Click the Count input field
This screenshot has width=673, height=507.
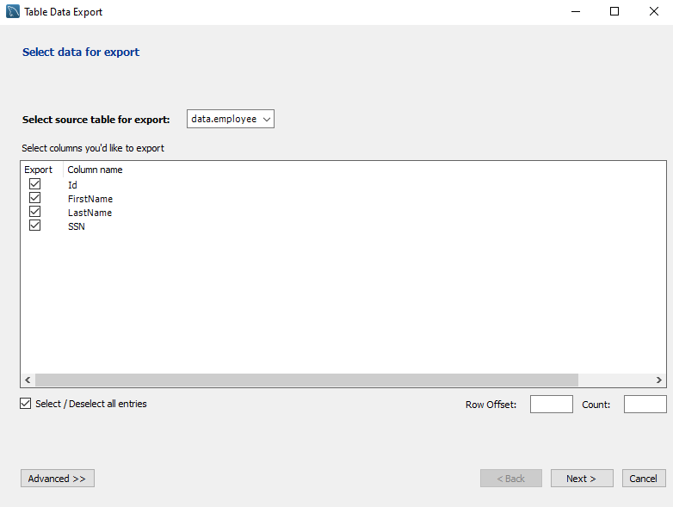645,405
